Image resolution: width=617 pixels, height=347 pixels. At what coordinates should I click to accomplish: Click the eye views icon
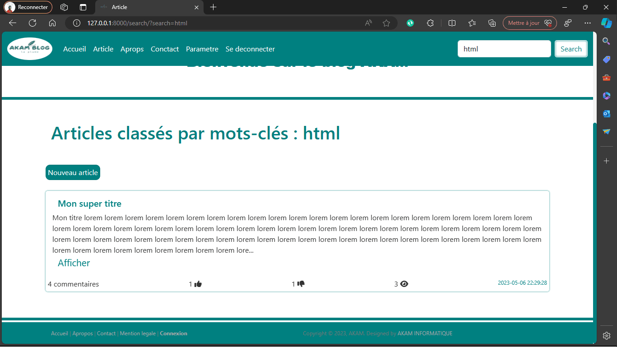pyautogui.click(x=404, y=284)
